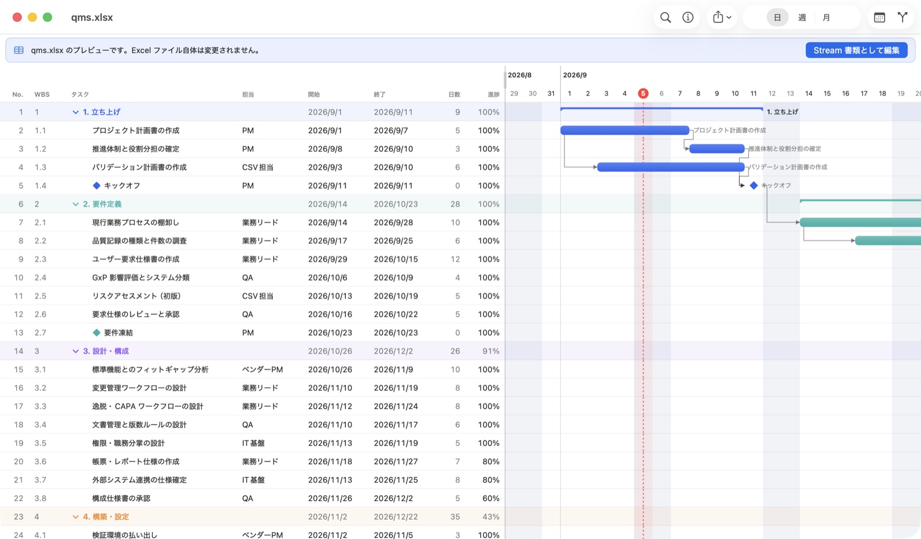Click the 要件凍結 milestone diamond in the table

97,332
